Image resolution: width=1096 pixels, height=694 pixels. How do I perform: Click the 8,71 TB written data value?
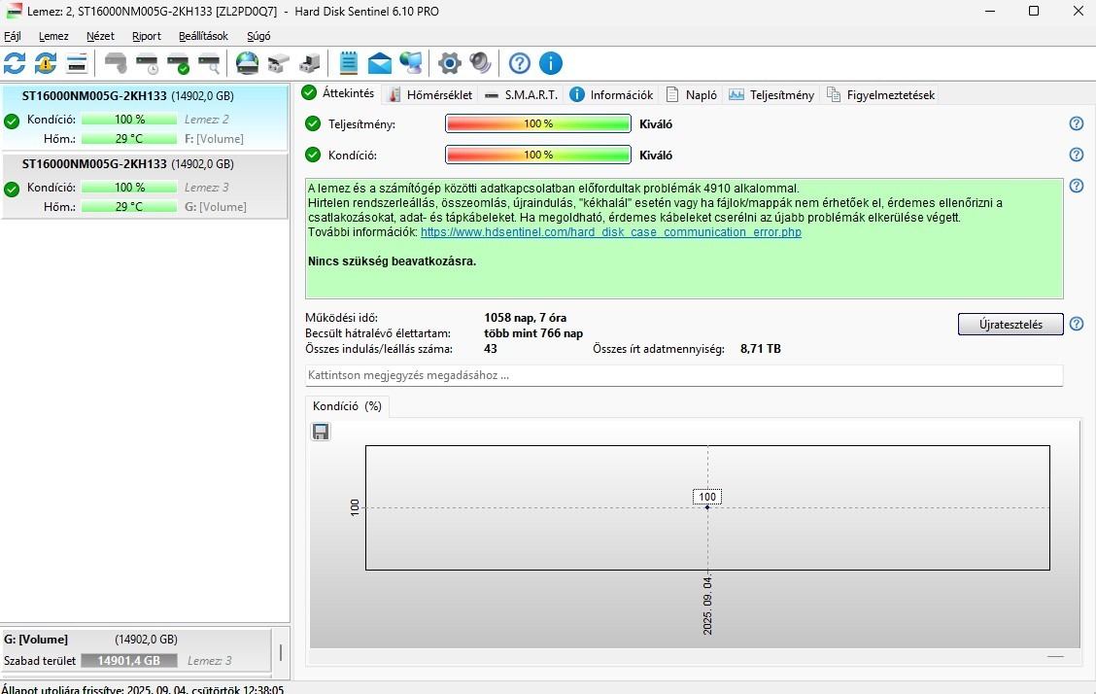tap(761, 348)
